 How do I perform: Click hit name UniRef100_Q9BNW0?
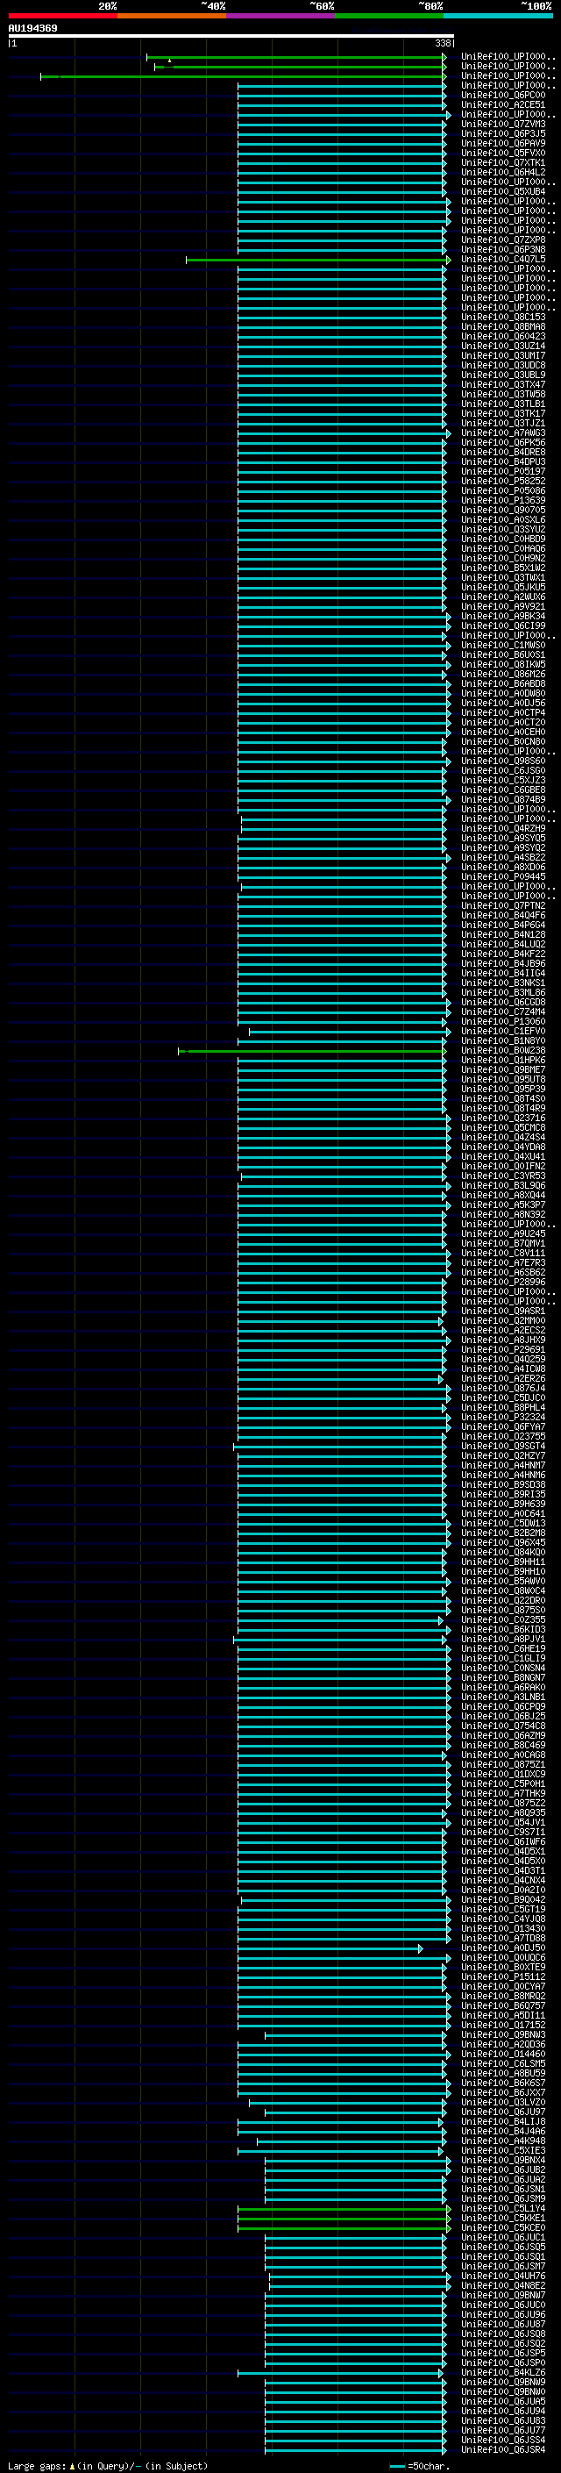click(503, 2391)
